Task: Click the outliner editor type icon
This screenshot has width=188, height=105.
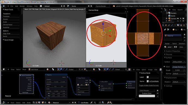Action: pyautogui.click(x=165, y=10)
